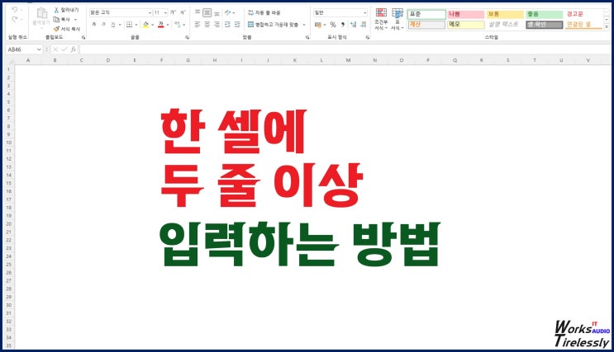Image resolution: width=614 pixels, height=352 pixels.
Task: Increase indent icon
Action: point(237,25)
